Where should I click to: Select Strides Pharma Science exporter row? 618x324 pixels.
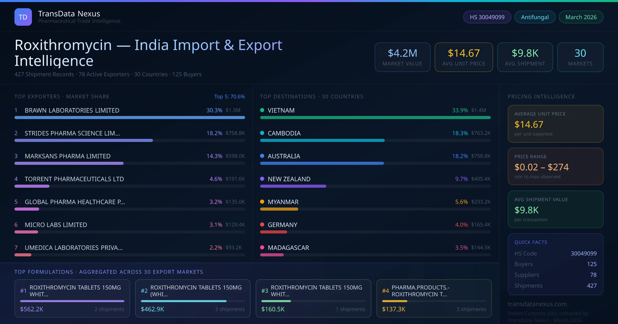[x=72, y=133]
